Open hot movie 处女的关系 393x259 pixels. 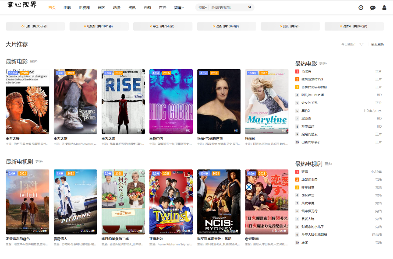tap(309, 103)
